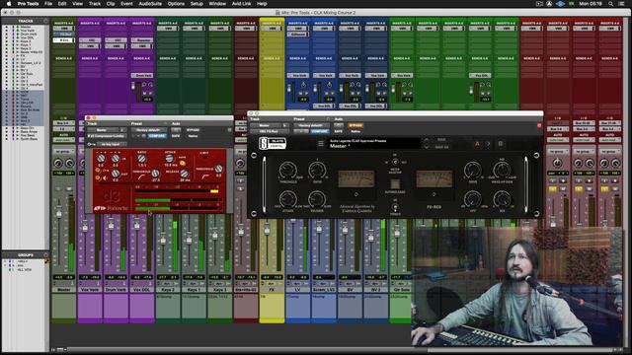
Task: Click the FG-Red Release knob
Action: (x=317, y=199)
